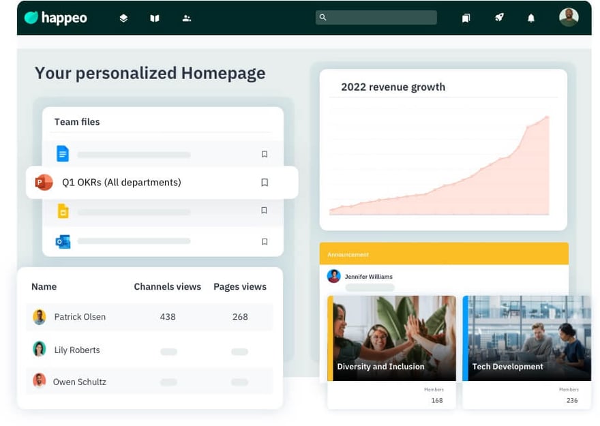The width and height of the screenshot is (600, 426).
Task: Open the People icon in navbar
Action: pos(187,18)
